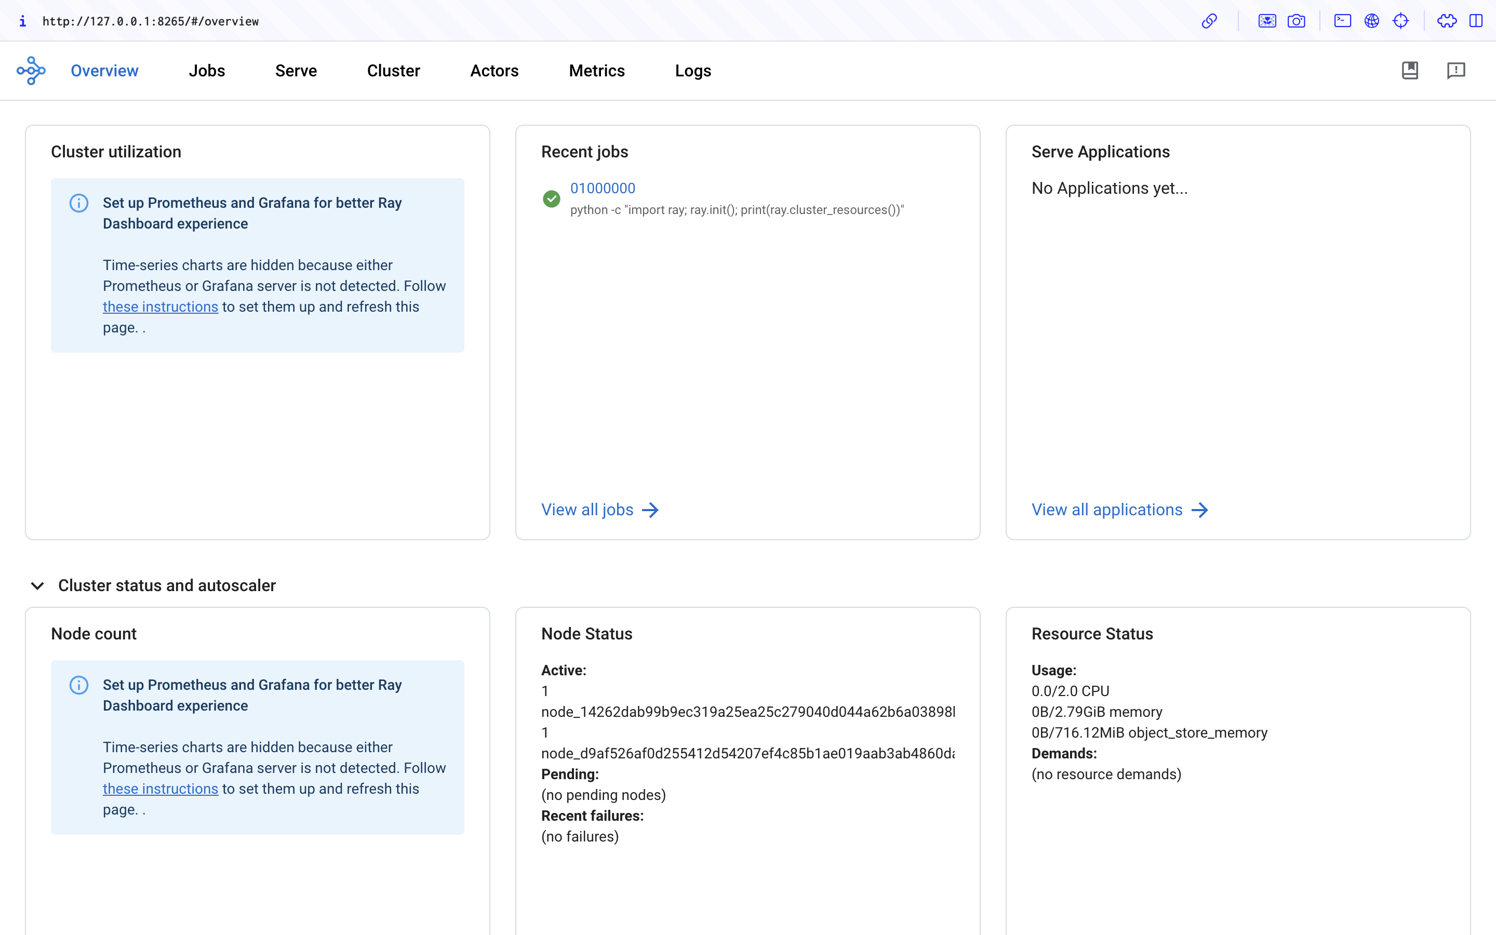1496x935 pixels.
Task: Collapse the Cluster status and autoscaler section
Action: [37, 585]
